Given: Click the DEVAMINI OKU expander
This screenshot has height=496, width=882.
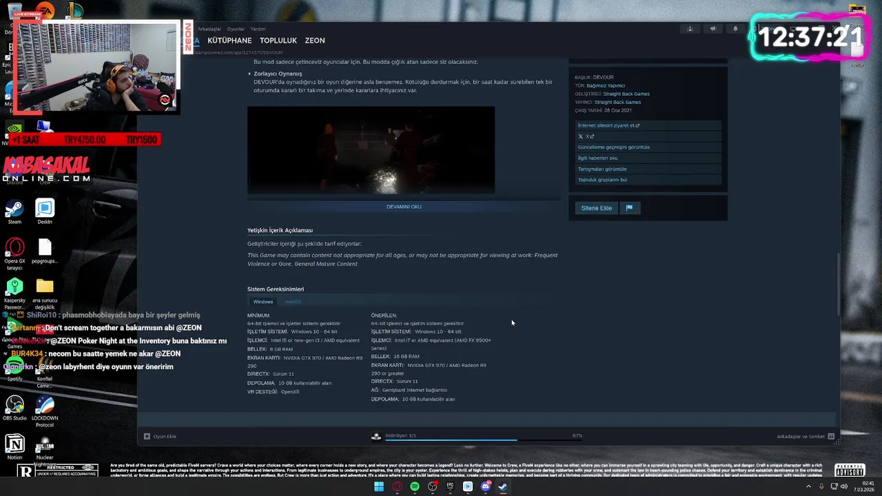Looking at the screenshot, I should coord(404,207).
